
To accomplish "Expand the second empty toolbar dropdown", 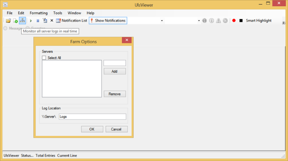I will point(199,21).
